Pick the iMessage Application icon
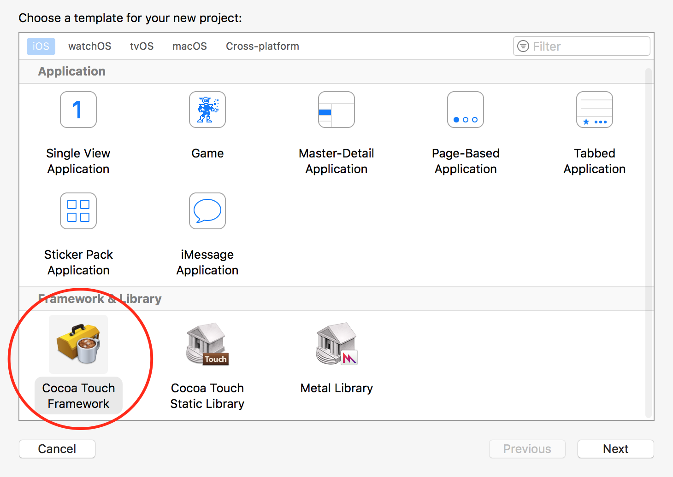673x477 pixels. tap(207, 211)
